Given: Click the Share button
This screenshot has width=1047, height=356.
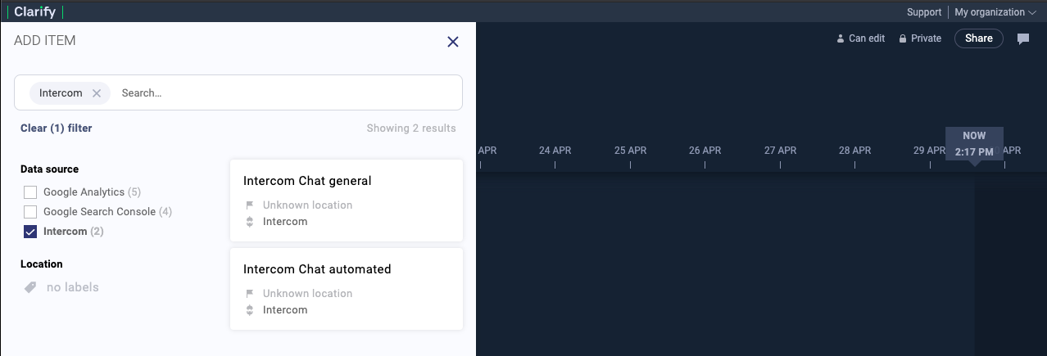Looking at the screenshot, I should 979,38.
